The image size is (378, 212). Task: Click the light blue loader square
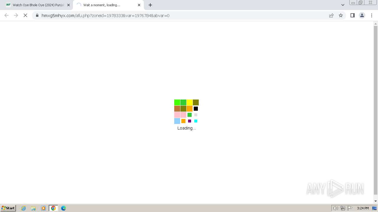point(177,121)
